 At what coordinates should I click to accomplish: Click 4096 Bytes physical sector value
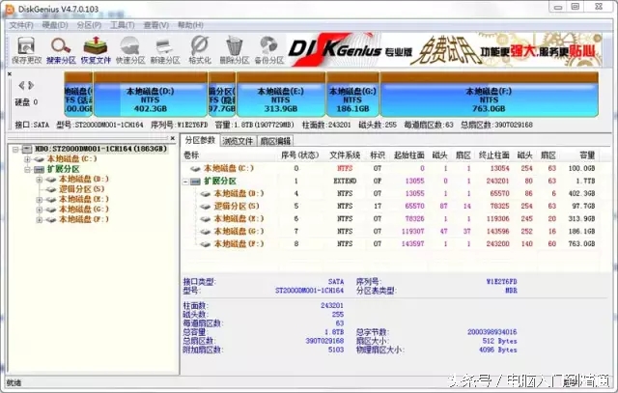point(498,350)
